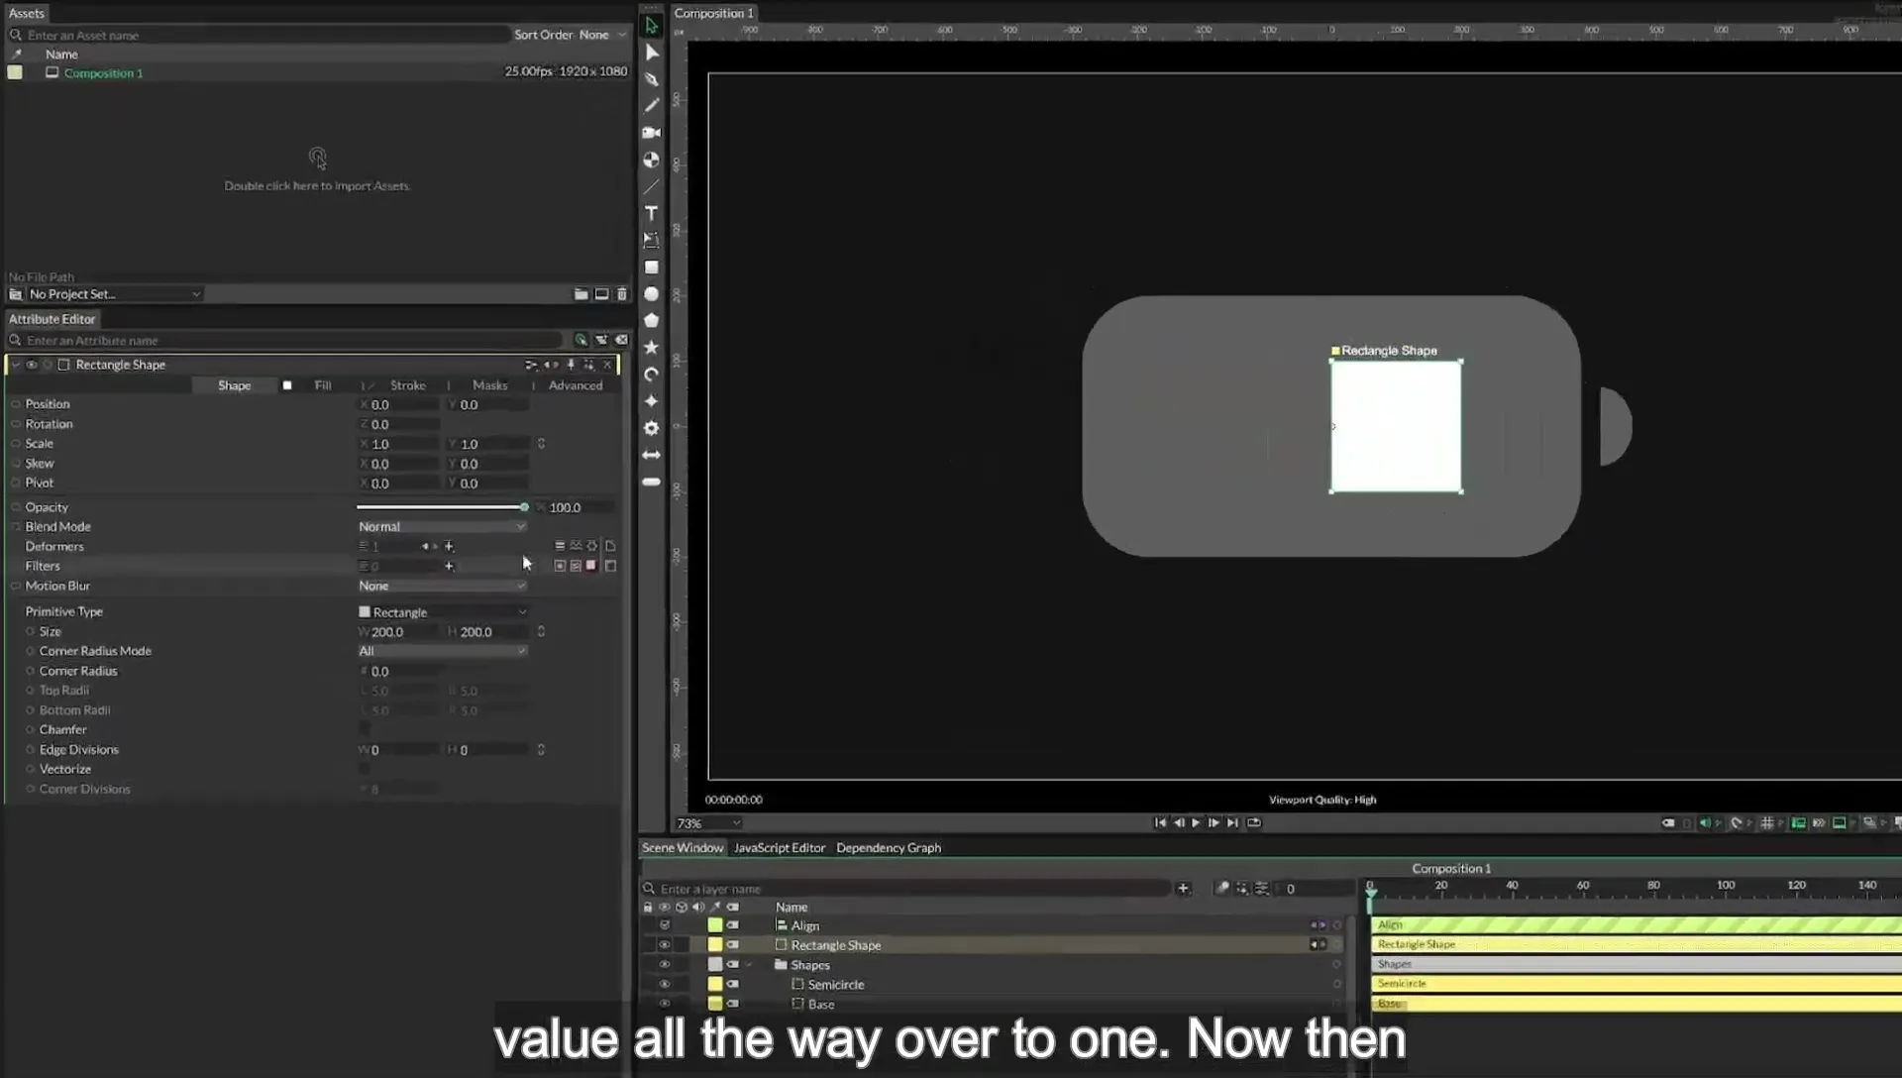Click the Opacity slider handle
This screenshot has height=1078, width=1902.
tap(524, 507)
